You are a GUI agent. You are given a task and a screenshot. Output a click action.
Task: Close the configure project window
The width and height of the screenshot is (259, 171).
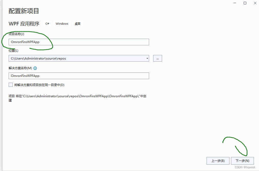255,3
